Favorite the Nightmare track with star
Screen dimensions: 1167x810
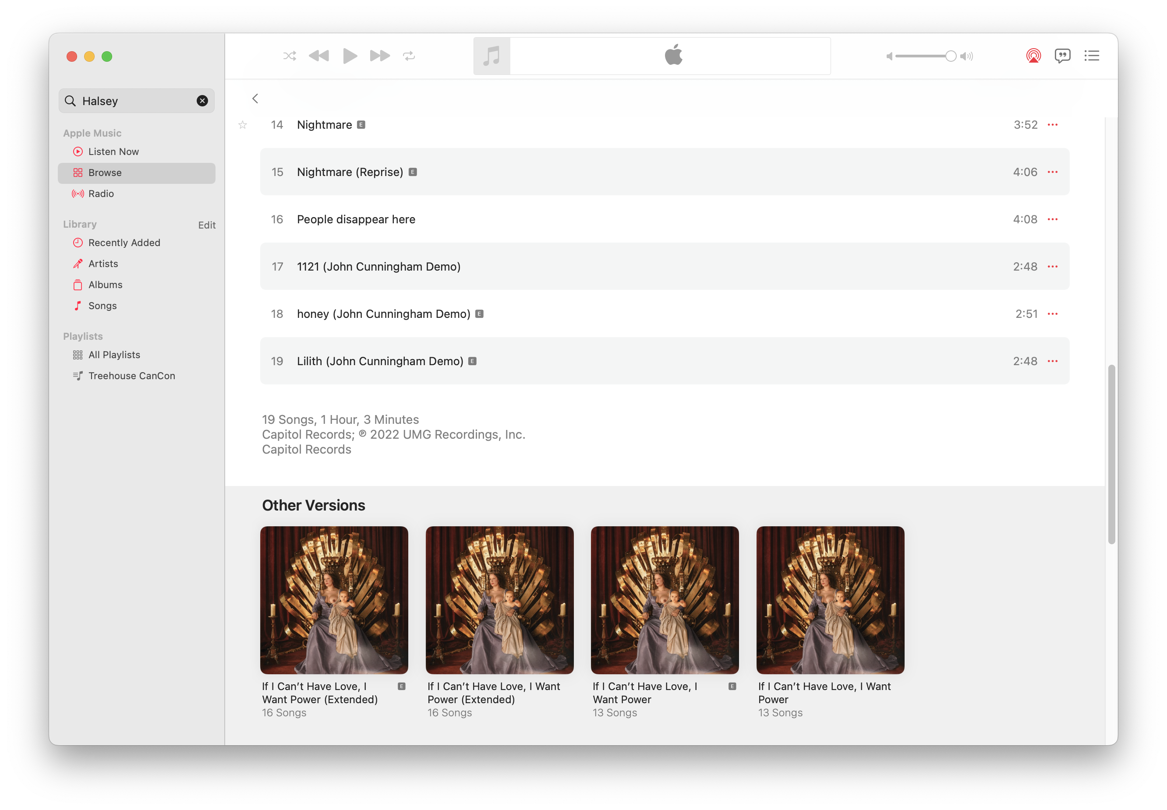(x=243, y=125)
